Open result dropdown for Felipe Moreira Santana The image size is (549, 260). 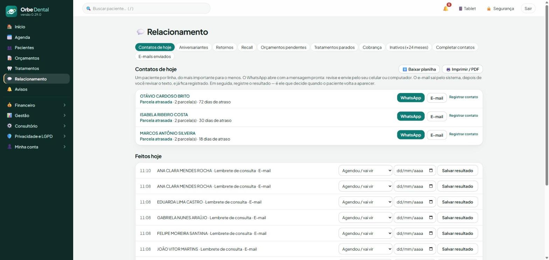(366, 233)
